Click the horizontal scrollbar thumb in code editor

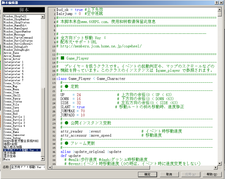click(101, 167)
